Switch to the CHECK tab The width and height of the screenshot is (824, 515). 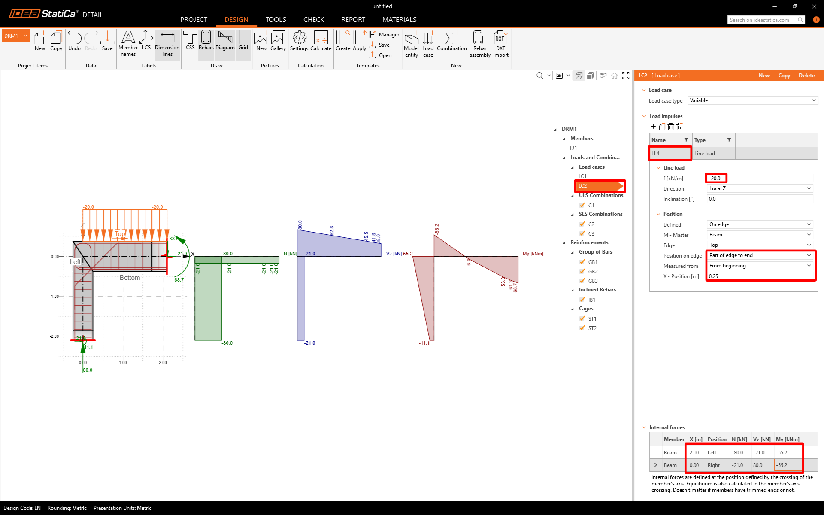click(x=313, y=20)
